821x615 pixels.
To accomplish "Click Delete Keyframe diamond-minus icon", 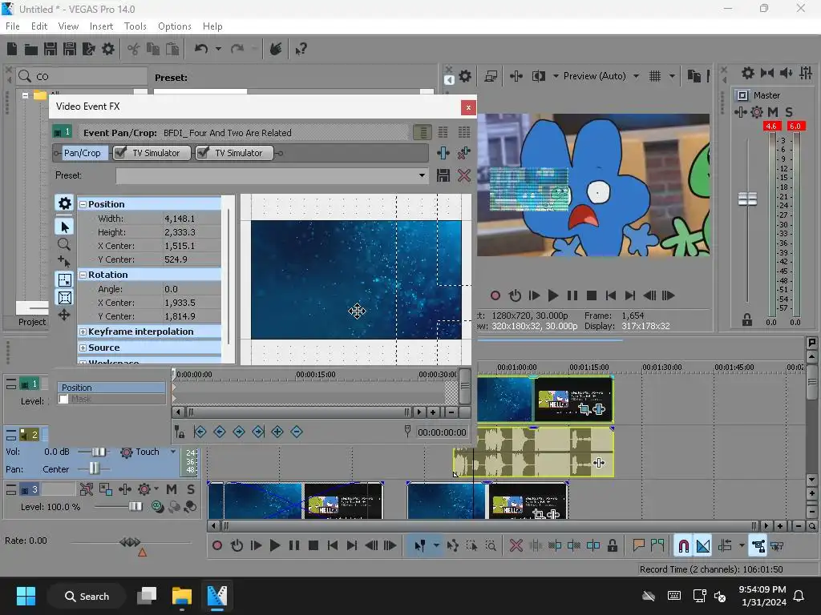I will click(297, 432).
